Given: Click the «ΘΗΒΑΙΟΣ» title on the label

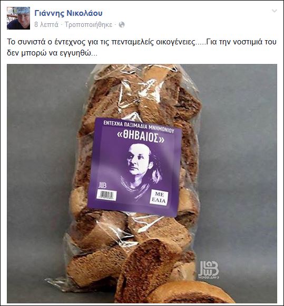Looking at the screenshot, I should pos(141,136).
